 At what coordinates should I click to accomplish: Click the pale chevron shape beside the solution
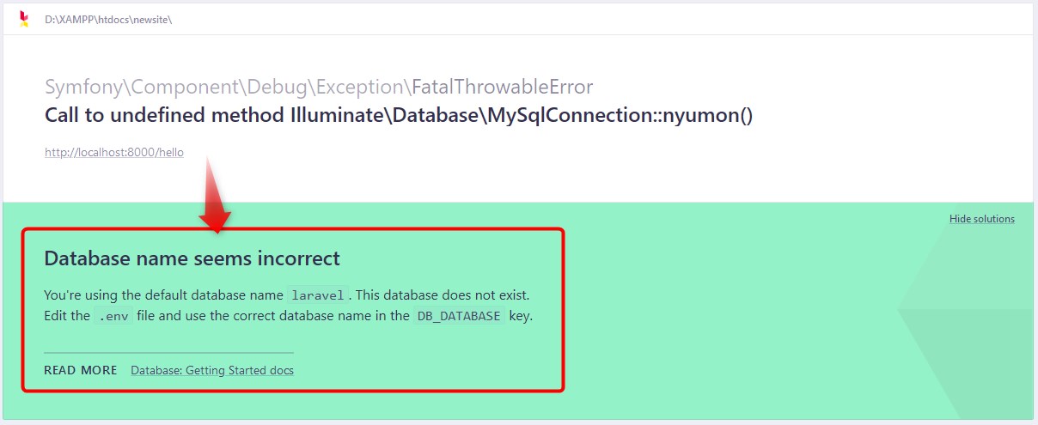point(962,307)
